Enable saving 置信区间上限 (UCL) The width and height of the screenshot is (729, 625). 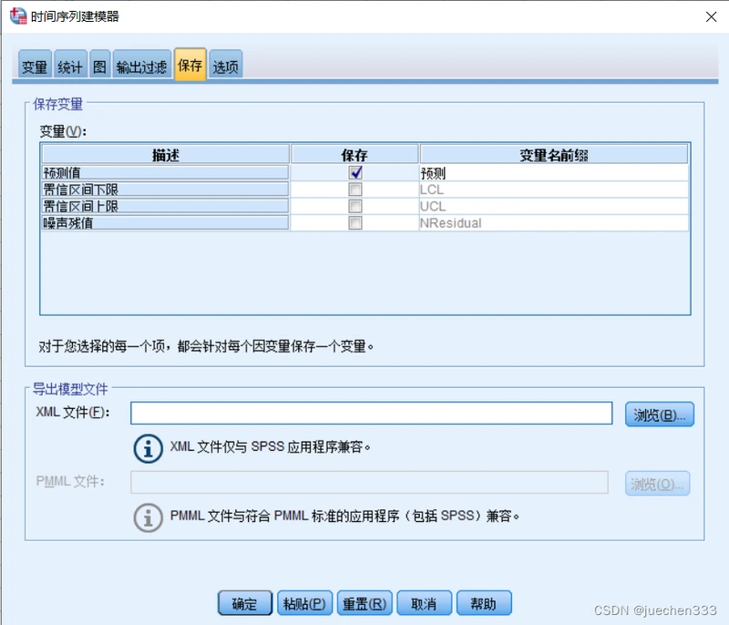(355, 206)
